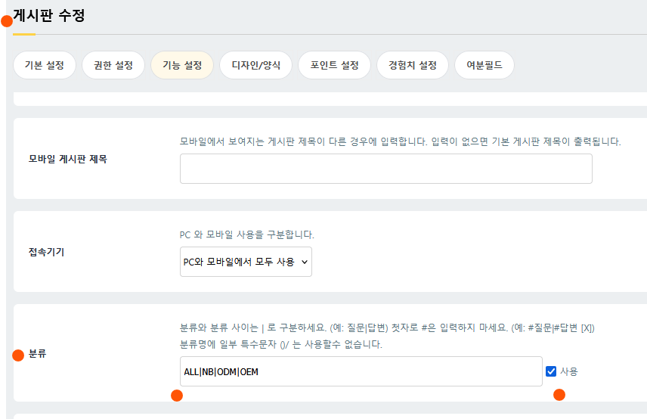Click the orange dot below the 분류 input

tap(177, 396)
